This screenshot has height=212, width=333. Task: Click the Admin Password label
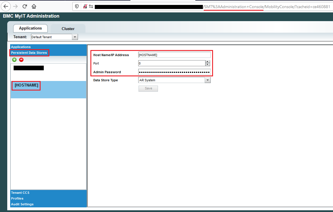[107, 72]
